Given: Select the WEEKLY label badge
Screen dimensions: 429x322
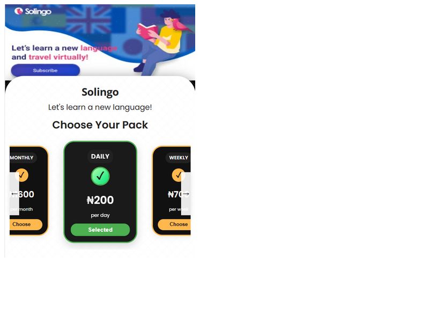Looking at the screenshot, I should (178, 158).
